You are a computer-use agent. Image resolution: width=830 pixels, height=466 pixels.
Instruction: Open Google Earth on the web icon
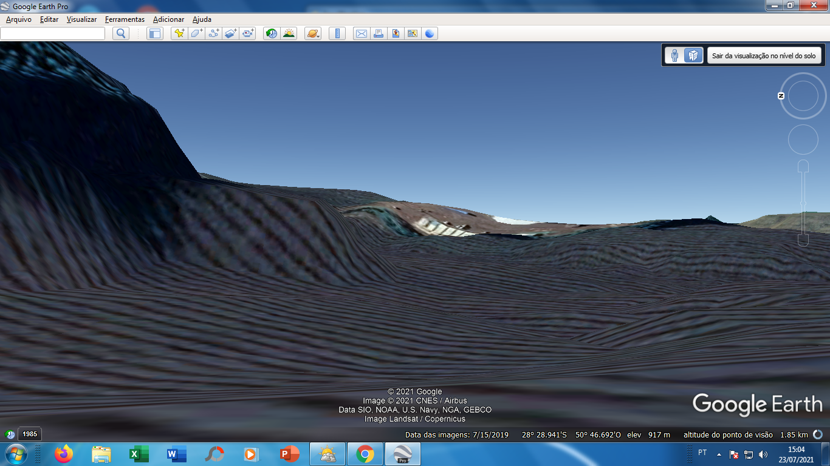point(430,33)
